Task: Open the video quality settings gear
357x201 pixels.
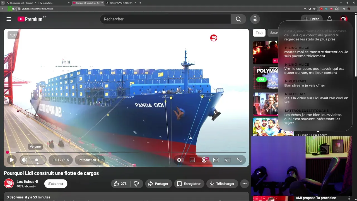Action: [x=204, y=160]
